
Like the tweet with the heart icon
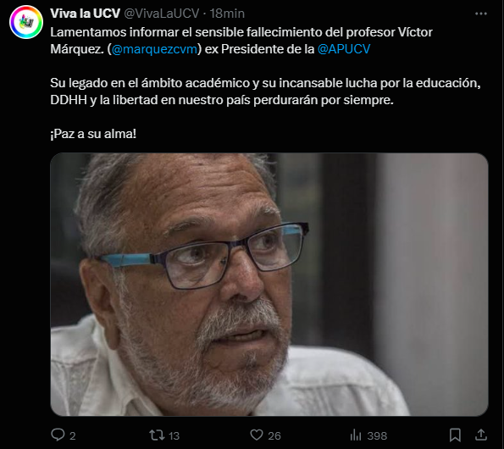tap(257, 435)
